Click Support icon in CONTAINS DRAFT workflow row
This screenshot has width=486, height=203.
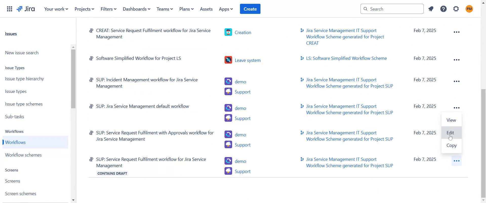[228, 171]
